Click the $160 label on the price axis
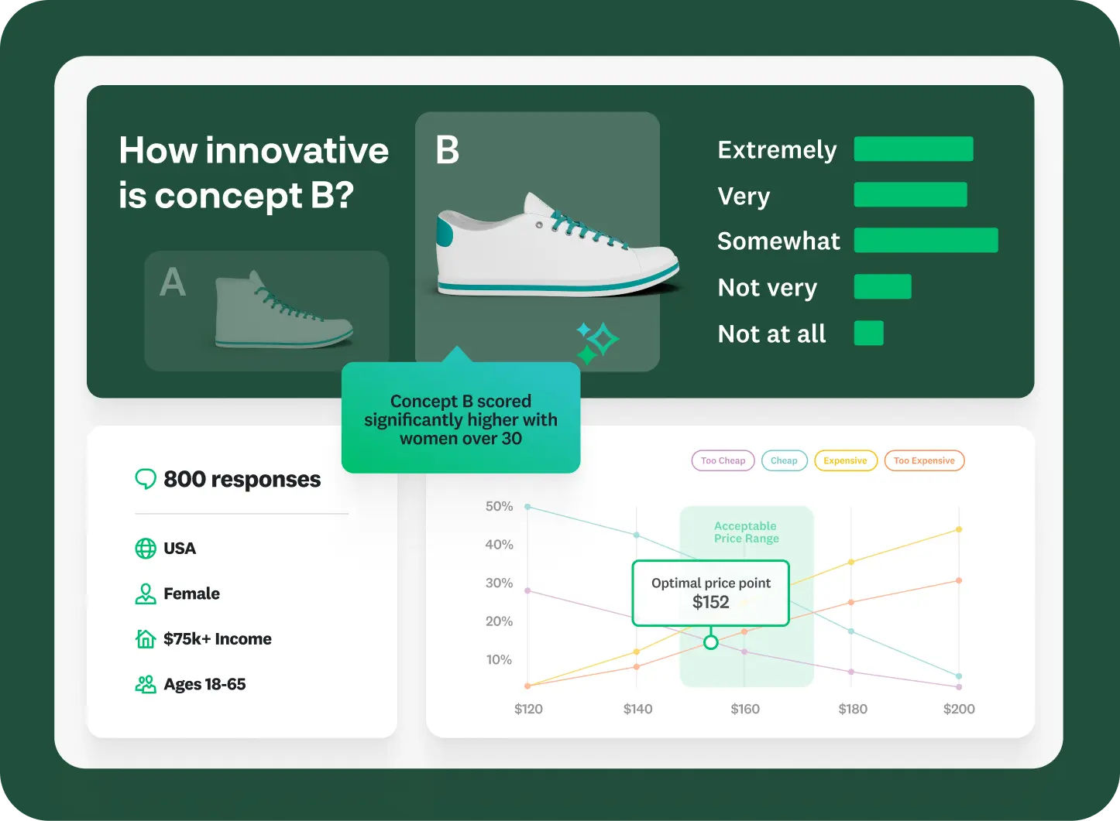The width and height of the screenshot is (1120, 821). coord(745,709)
